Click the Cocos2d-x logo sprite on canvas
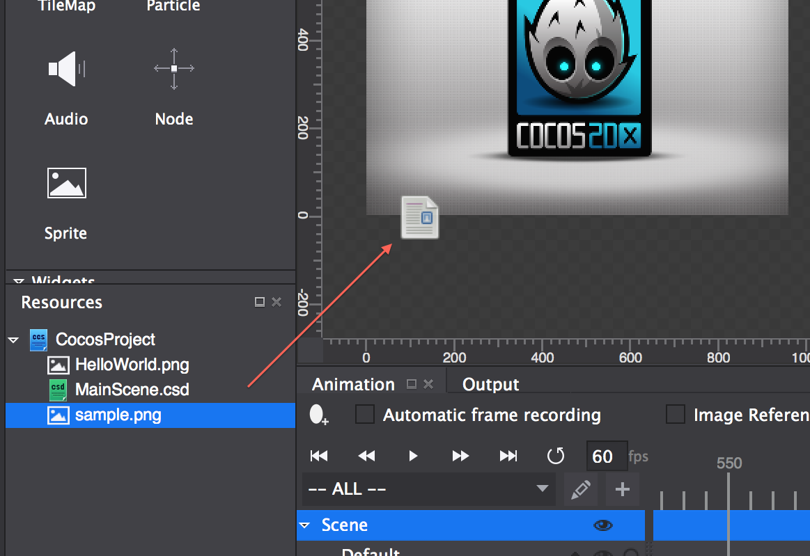The height and width of the screenshot is (556, 810). (x=579, y=78)
